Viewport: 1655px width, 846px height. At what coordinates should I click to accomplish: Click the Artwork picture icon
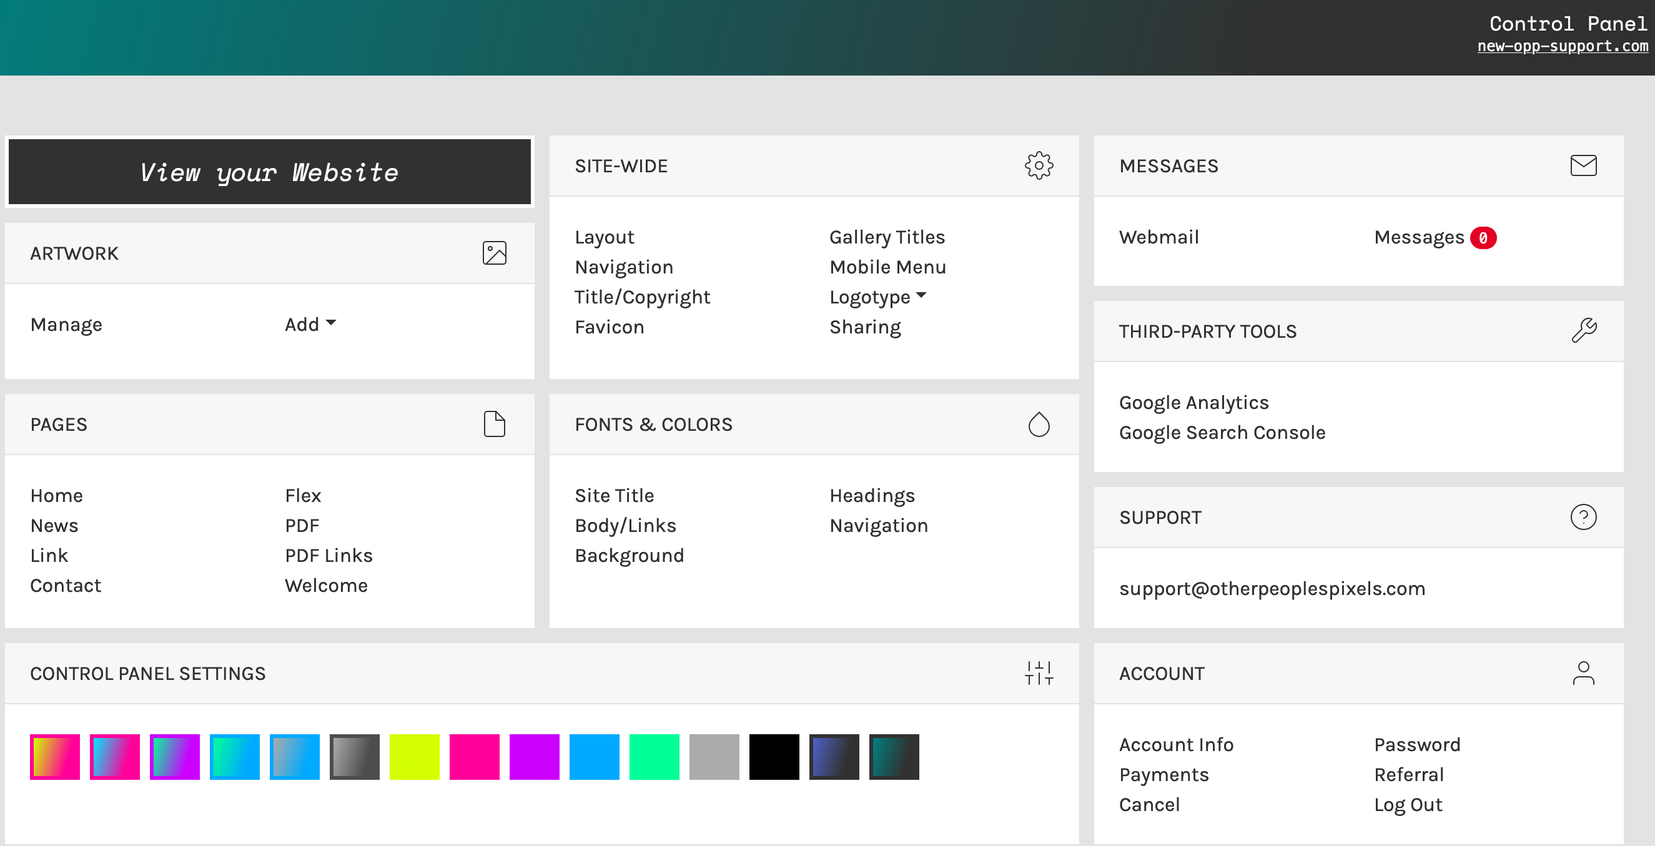pyautogui.click(x=494, y=253)
